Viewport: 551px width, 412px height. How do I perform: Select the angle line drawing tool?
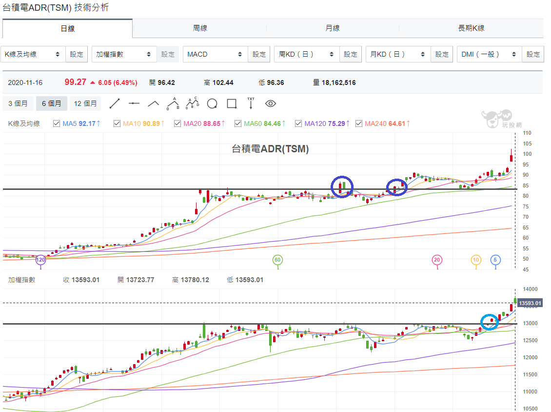(x=153, y=104)
